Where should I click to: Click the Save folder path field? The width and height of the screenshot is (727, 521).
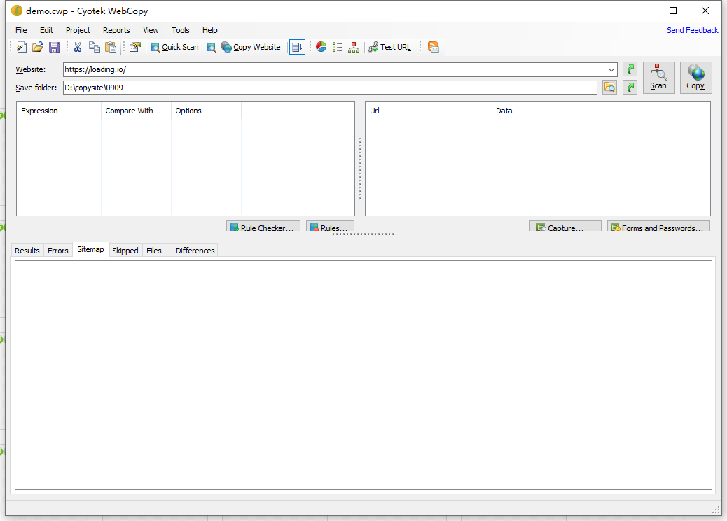[330, 88]
